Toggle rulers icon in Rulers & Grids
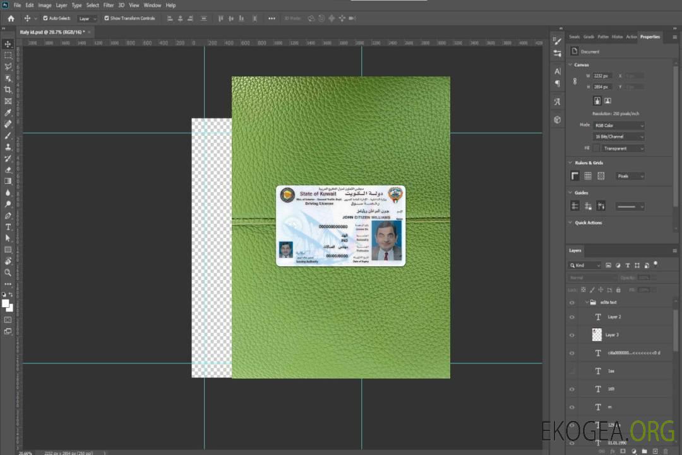This screenshot has height=455, width=682. tap(575, 176)
